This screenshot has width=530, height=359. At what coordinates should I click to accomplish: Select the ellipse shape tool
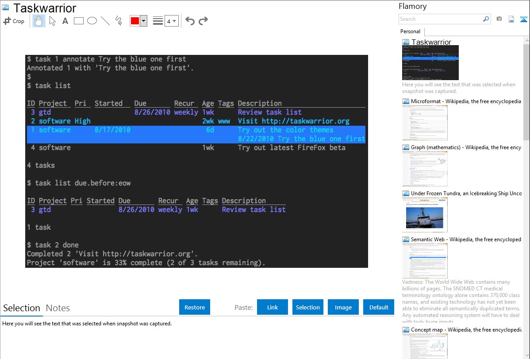[92, 21]
